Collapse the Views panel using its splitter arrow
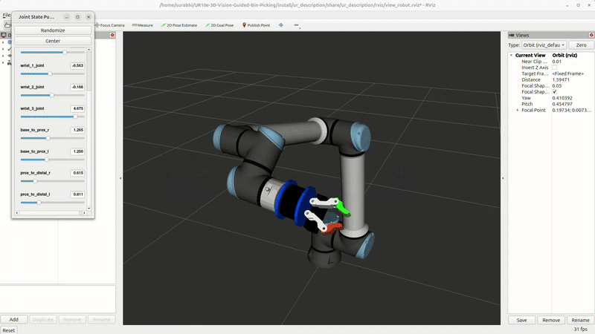The height and width of the screenshot is (334, 595). (504, 178)
